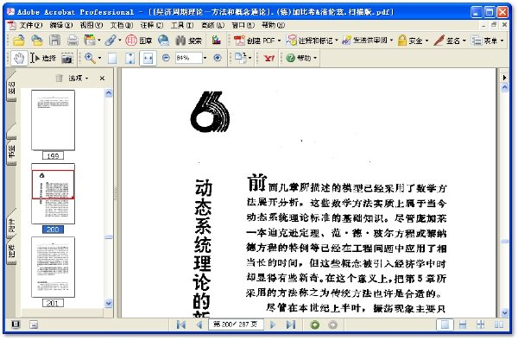Click the Open file folder icon
The height and width of the screenshot is (340, 518).
click(x=19, y=41)
